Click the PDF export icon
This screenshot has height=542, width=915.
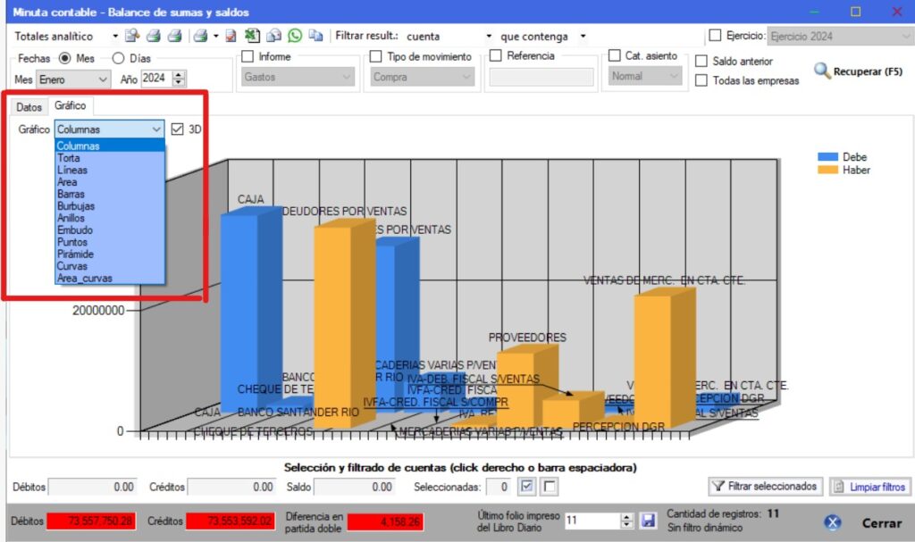[x=231, y=37]
